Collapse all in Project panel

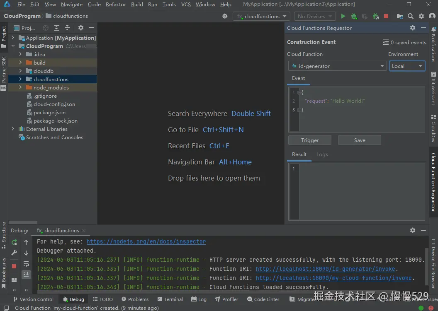67,28
